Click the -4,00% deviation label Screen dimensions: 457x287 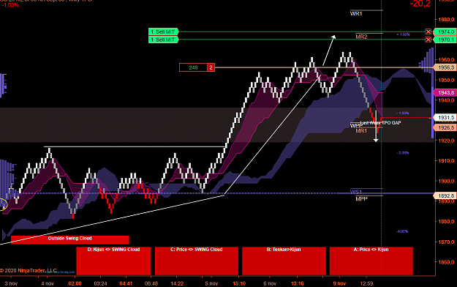click(402, 231)
